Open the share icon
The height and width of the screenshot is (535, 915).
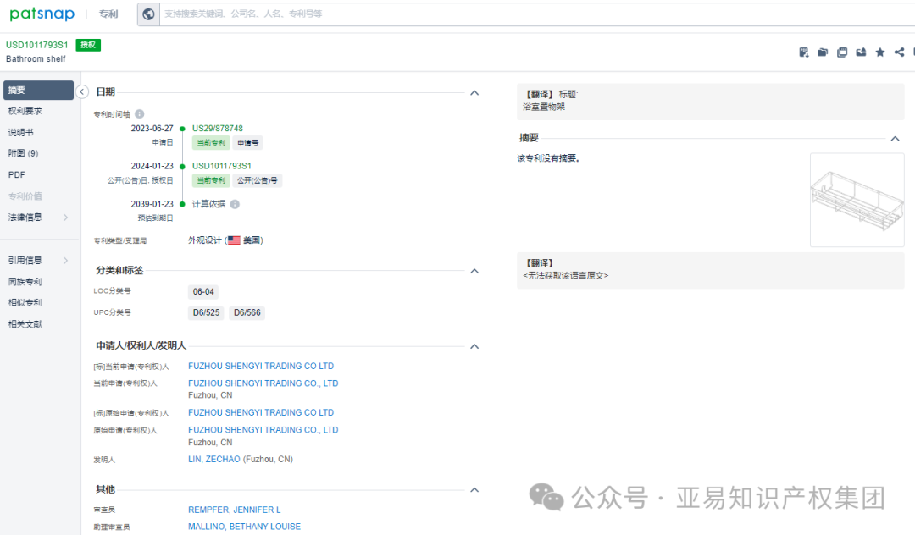tap(899, 52)
